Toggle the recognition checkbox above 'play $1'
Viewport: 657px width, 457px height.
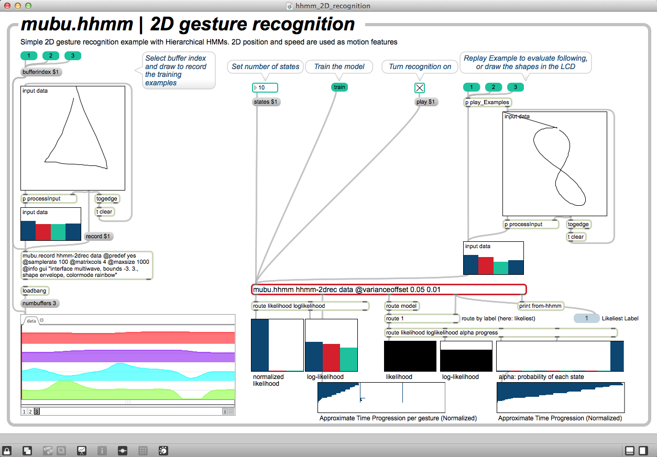pos(420,87)
